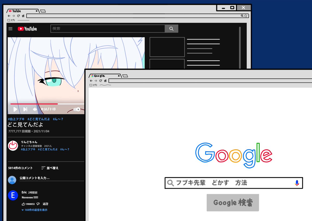312x221 pixels.
Task: Click #白上フブキ hashtag above the video title
Action: click(x=16, y=119)
